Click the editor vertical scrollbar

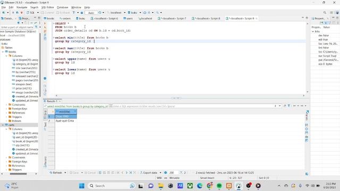(307, 57)
